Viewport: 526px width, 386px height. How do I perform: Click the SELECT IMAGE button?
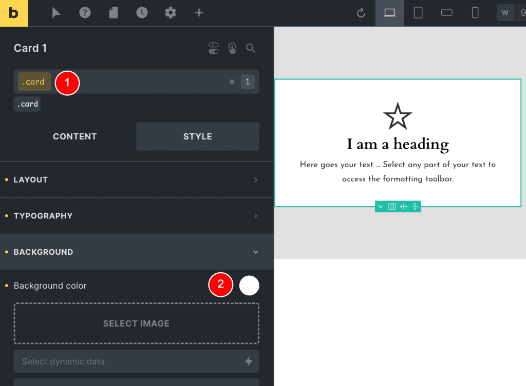(x=136, y=323)
